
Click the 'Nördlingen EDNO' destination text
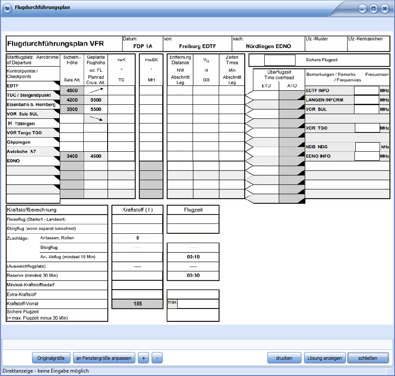[x=268, y=46]
